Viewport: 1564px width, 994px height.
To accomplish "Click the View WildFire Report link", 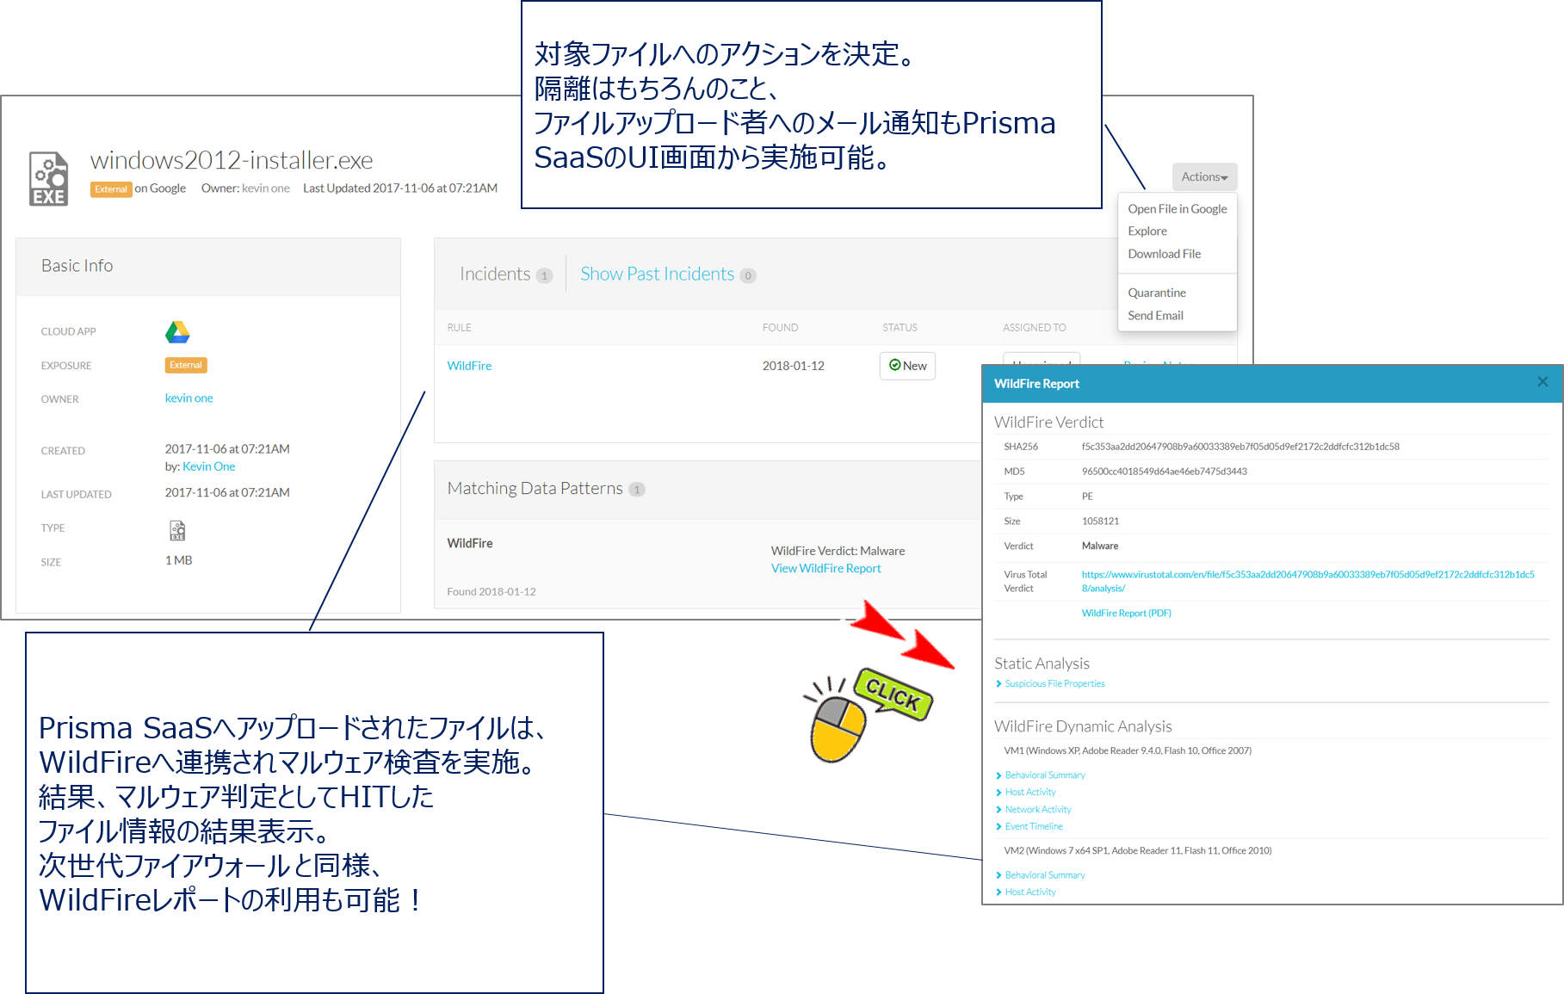I will point(825,569).
